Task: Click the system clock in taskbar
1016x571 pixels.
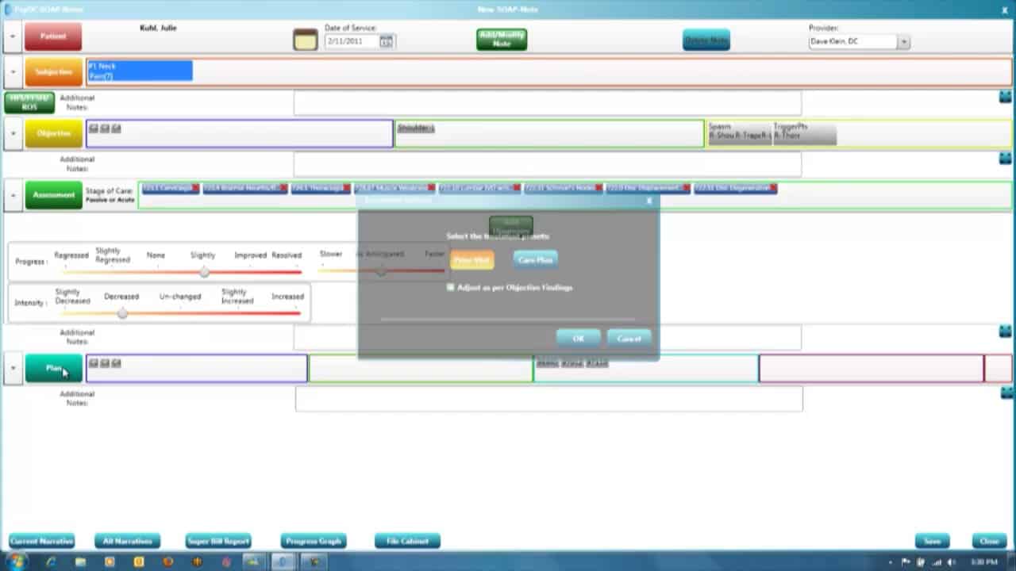Action: click(x=984, y=562)
